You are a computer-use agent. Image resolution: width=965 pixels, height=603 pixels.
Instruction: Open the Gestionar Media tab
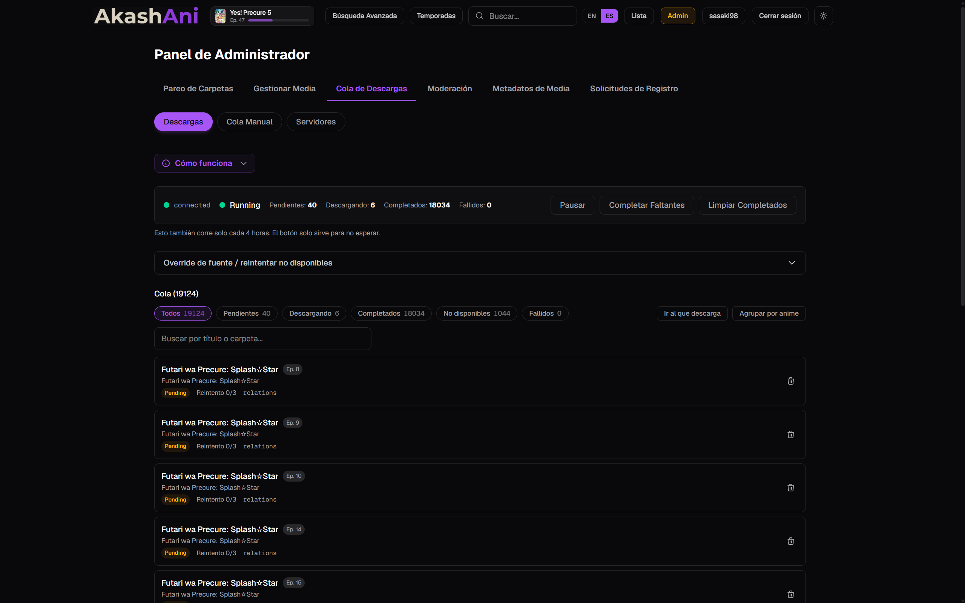[x=284, y=89]
